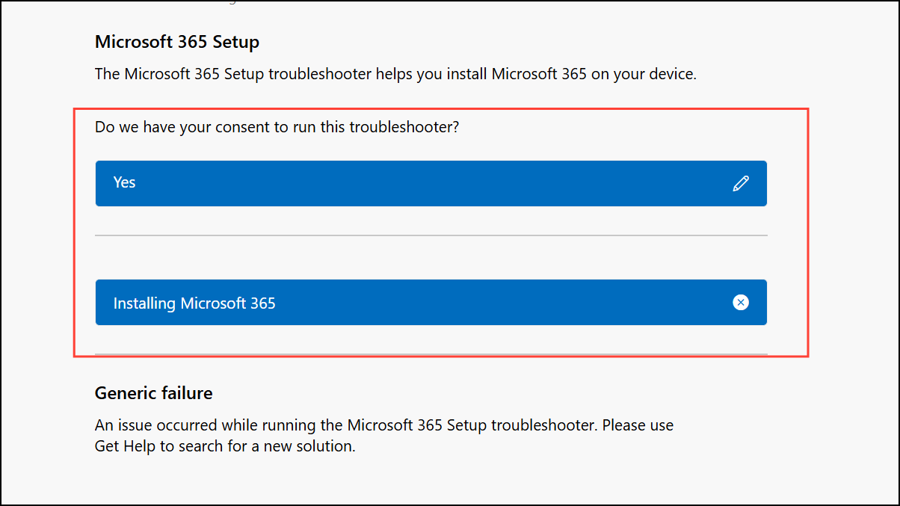Click the divider line below the Yes bar
900x506 pixels.
click(x=431, y=235)
